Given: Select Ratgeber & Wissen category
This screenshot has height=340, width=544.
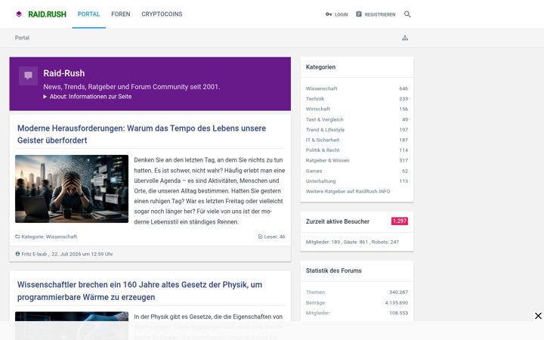Looking at the screenshot, I should click(327, 160).
